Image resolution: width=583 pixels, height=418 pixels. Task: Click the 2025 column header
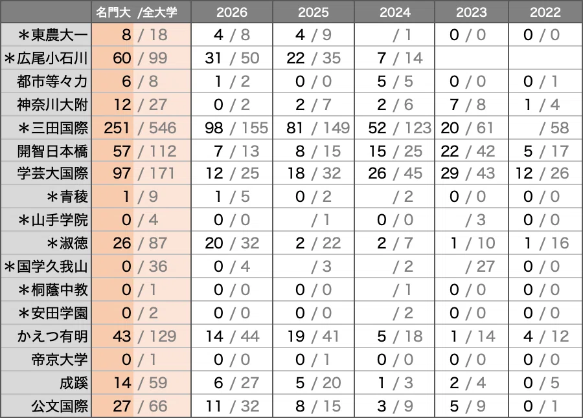click(x=314, y=12)
